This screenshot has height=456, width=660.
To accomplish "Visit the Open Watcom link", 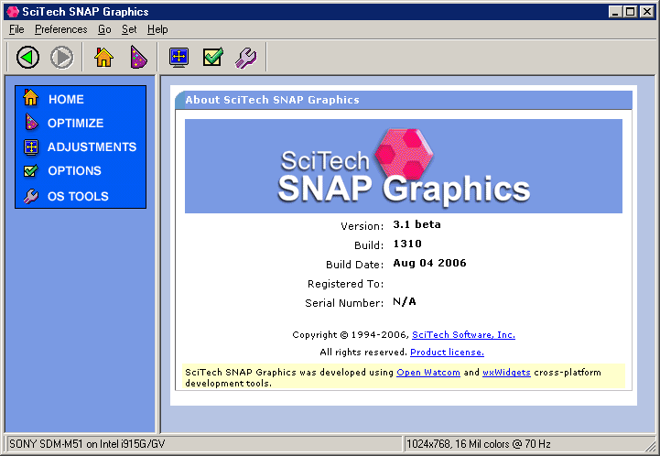I will pyautogui.click(x=428, y=372).
